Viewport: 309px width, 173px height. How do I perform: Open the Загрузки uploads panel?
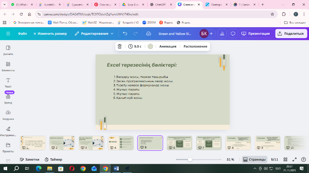[8, 115]
